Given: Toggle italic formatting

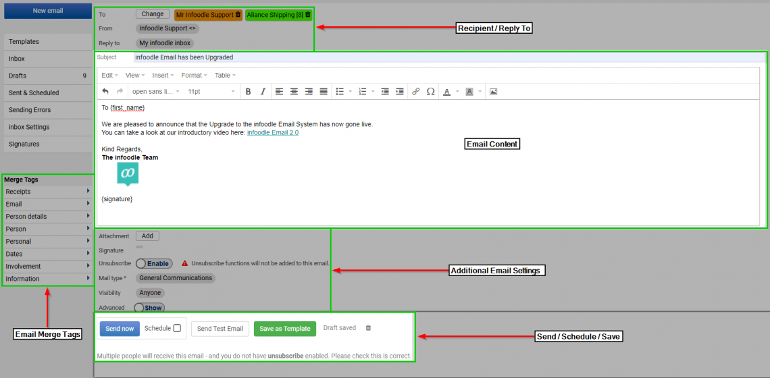Looking at the screenshot, I should 263,91.
